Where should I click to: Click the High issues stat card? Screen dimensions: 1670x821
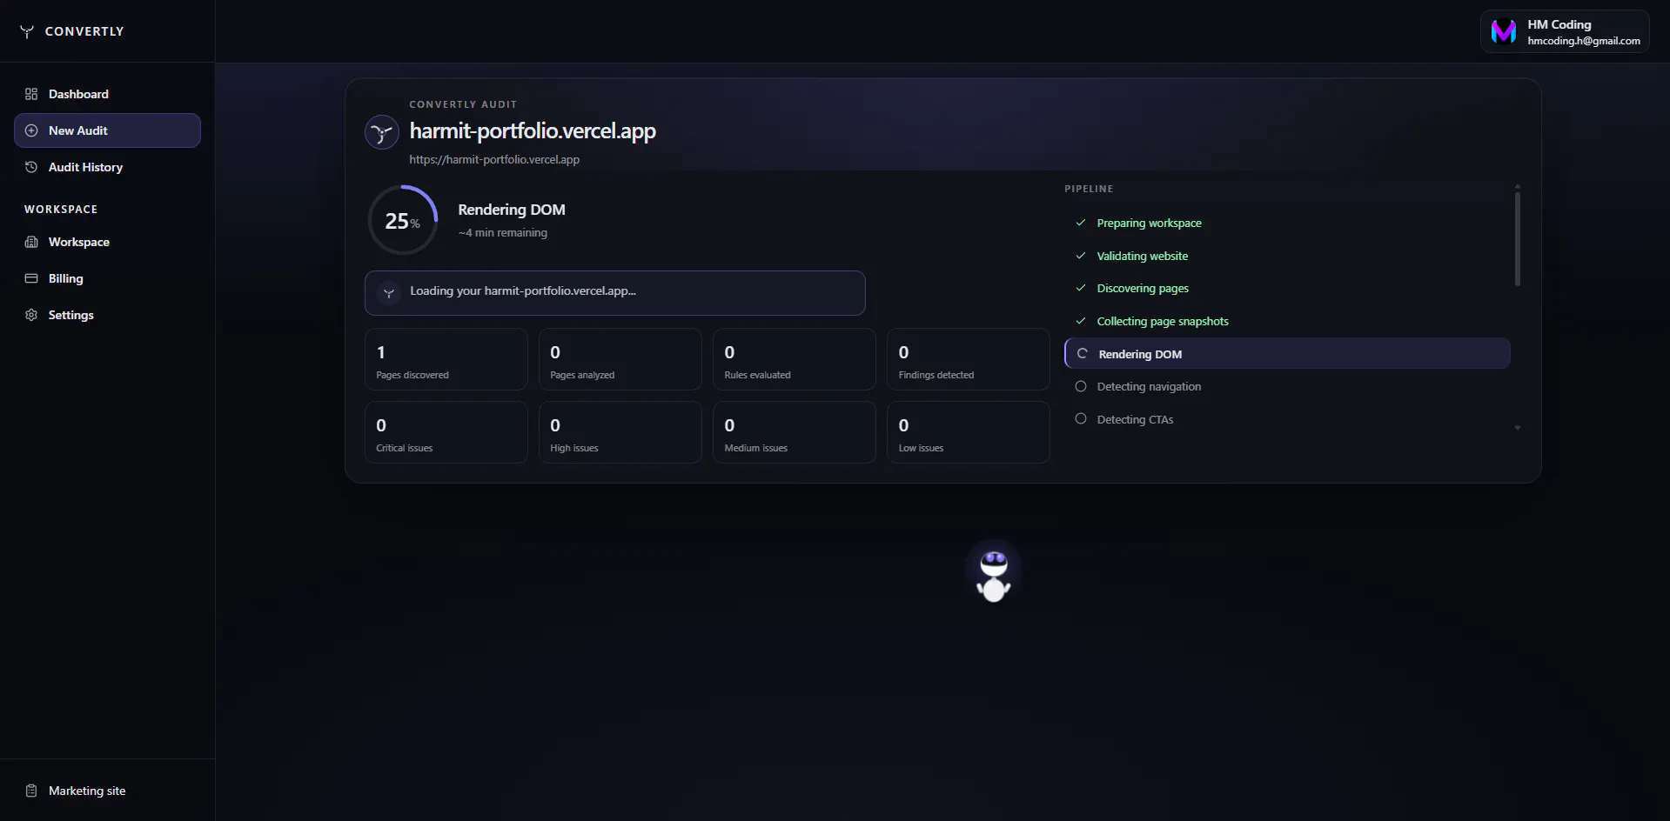(x=620, y=432)
